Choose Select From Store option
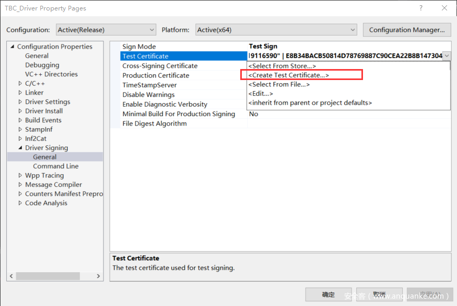The width and height of the screenshot is (457, 306). [282, 66]
